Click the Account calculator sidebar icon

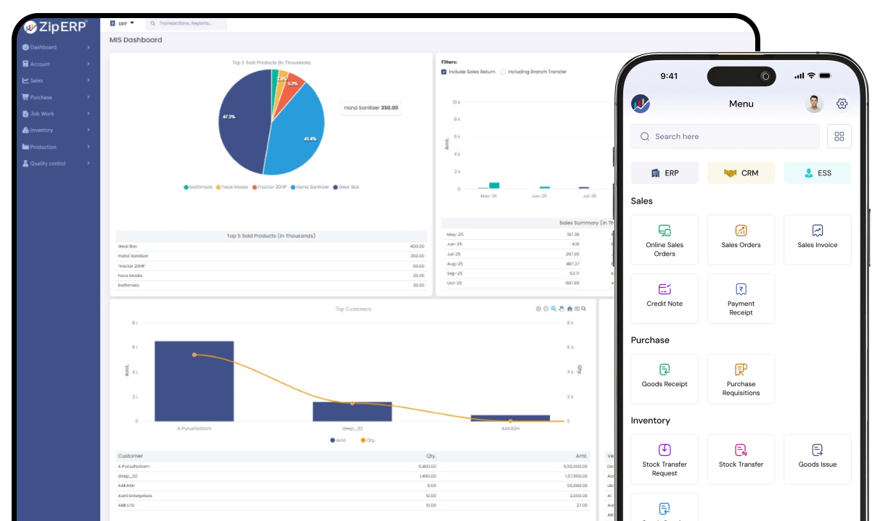[25, 64]
